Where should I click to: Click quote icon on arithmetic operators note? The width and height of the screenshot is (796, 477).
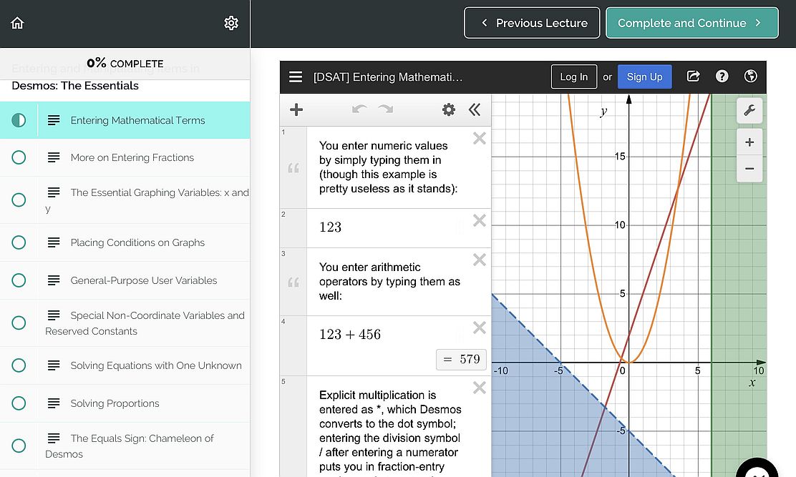coord(293,282)
